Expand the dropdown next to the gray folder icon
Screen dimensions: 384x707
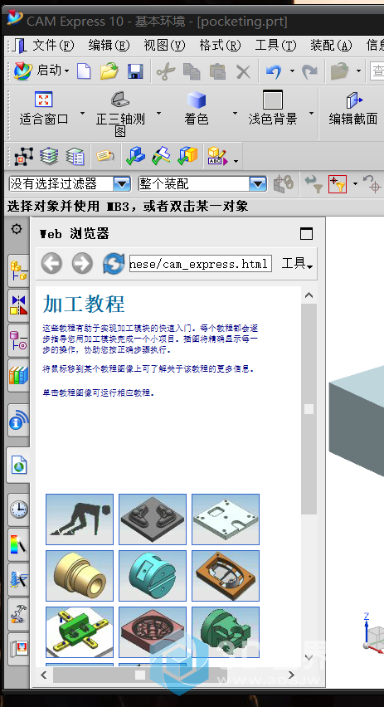359,71
